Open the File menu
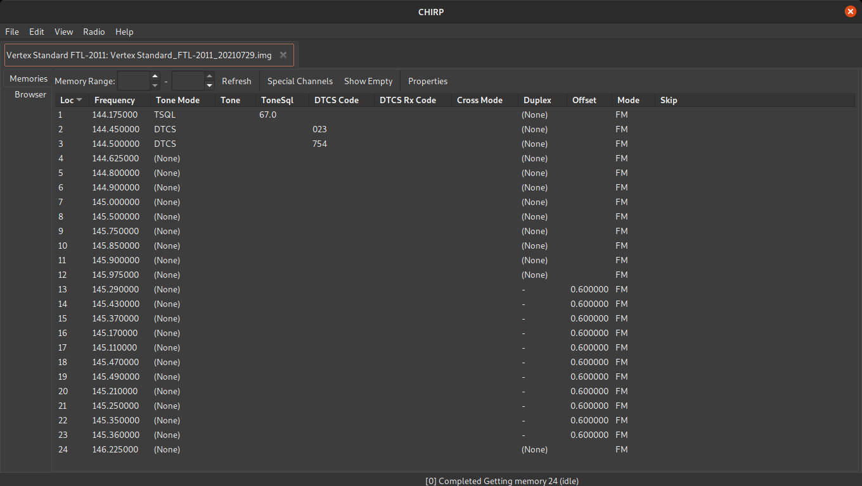Image resolution: width=862 pixels, height=486 pixels. 12,32
